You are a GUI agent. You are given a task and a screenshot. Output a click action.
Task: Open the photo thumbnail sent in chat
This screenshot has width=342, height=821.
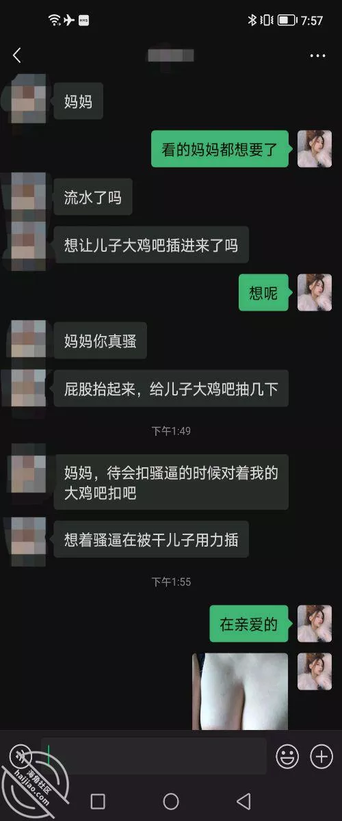[240, 691]
